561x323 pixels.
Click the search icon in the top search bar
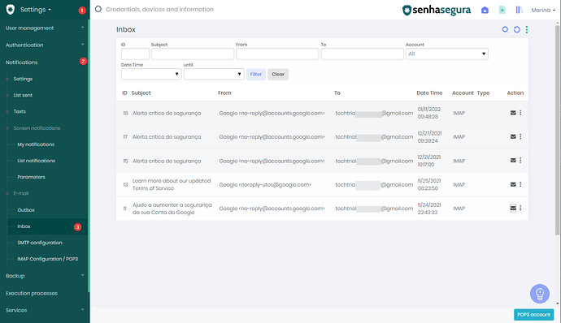click(98, 9)
